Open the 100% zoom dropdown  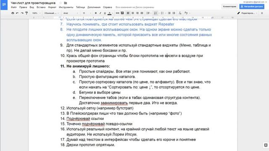tap(36, 13)
